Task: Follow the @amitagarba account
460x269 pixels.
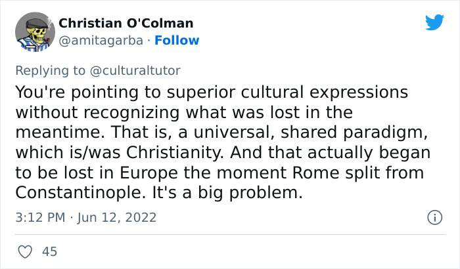Action: pyautogui.click(x=177, y=40)
